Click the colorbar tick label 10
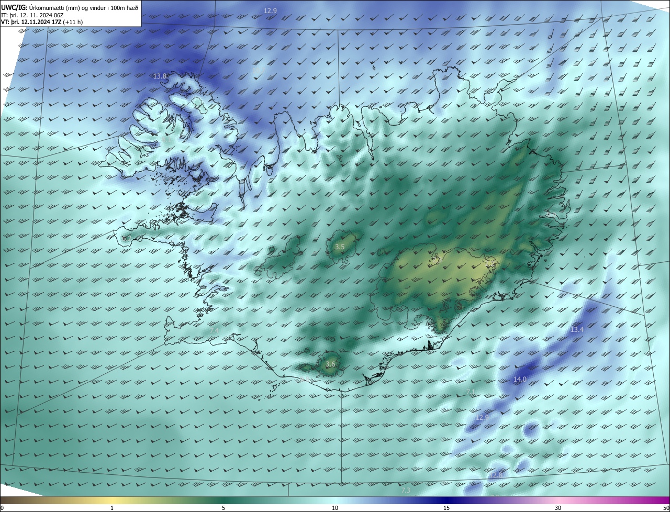This screenshot has height=512, width=670. pyautogui.click(x=335, y=508)
